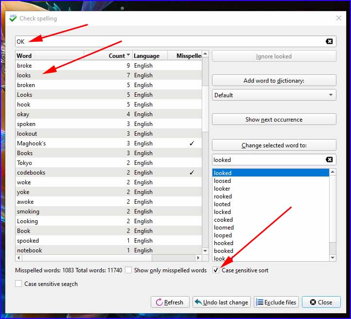The image size is (351, 319).
Task: Choose suggestion 'looped'
Action: [271, 235]
